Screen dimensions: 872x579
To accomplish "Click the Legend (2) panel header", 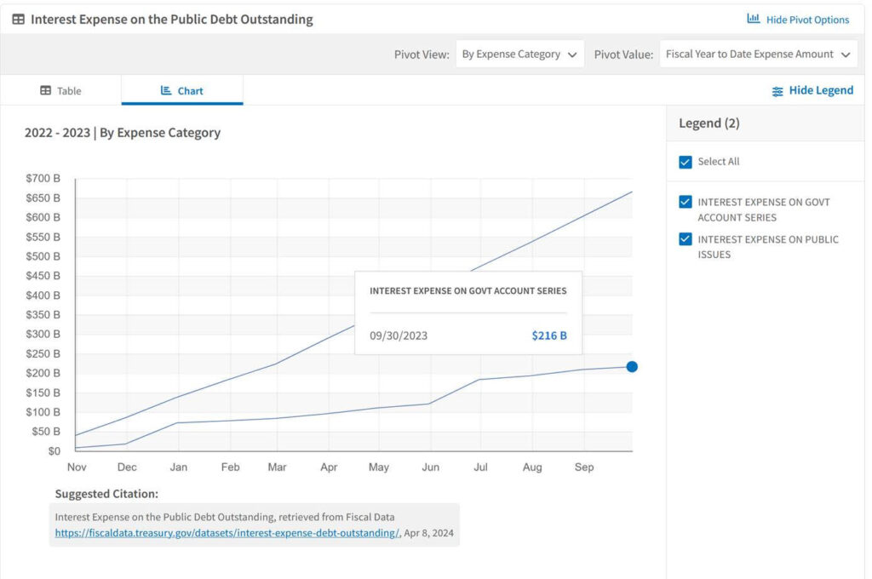I will pos(709,123).
